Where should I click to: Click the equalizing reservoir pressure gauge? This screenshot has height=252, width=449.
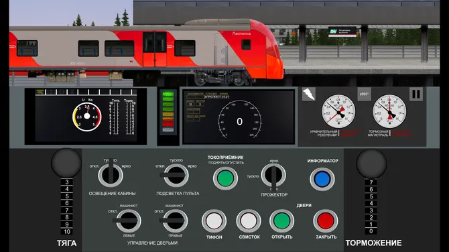[x=338, y=111]
